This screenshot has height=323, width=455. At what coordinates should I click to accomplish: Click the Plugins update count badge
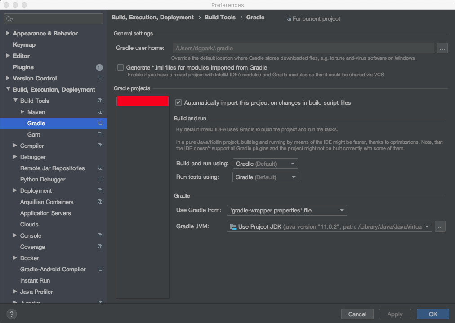pyautogui.click(x=99, y=67)
